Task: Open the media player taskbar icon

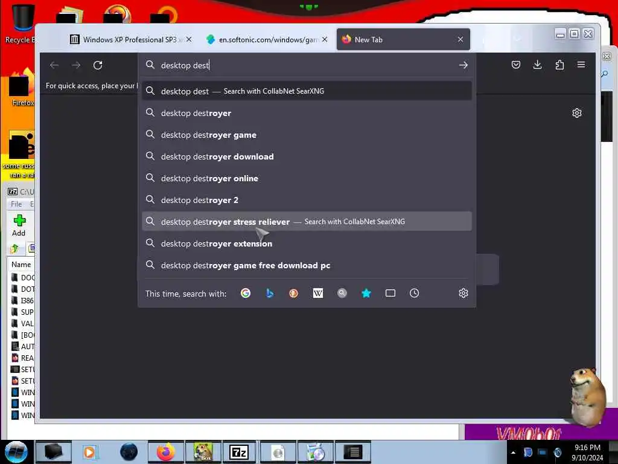Action: 91,452
